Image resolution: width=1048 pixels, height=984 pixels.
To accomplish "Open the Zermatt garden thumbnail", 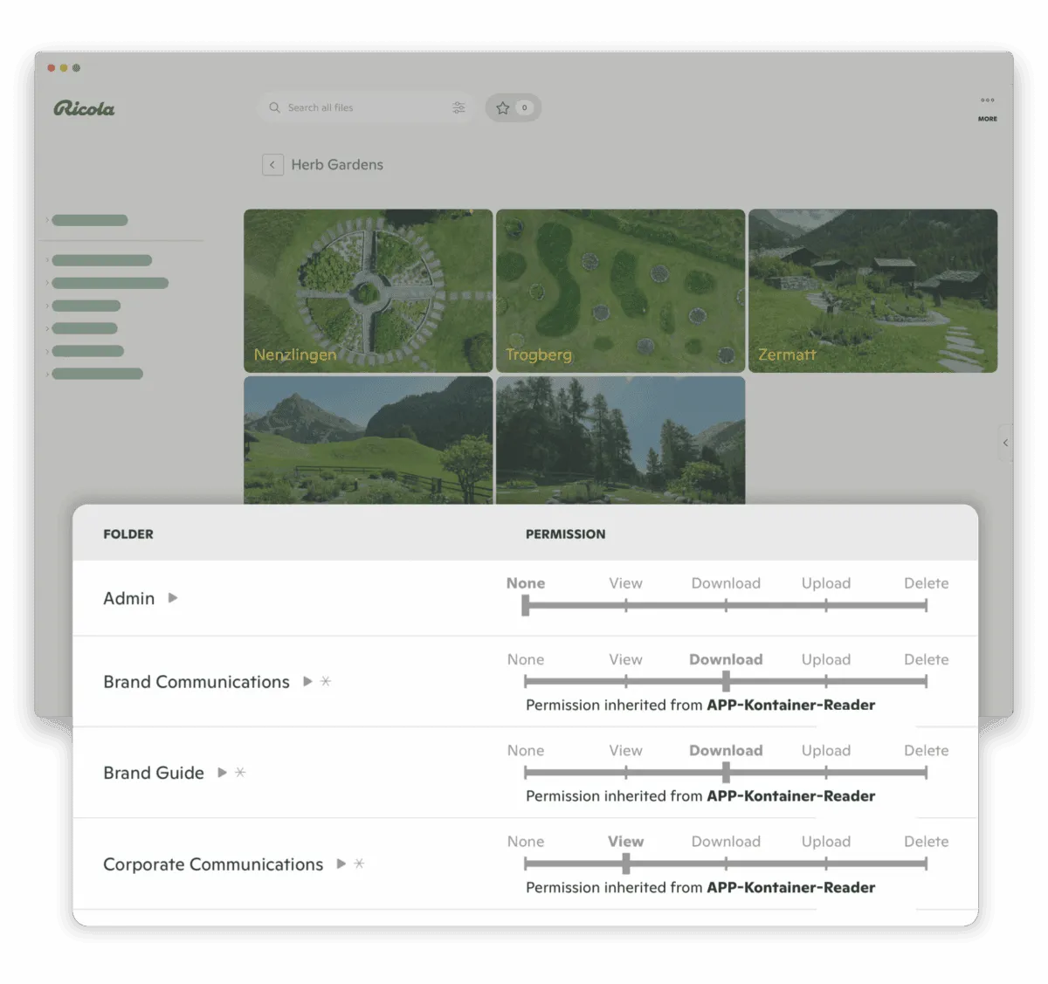I will tap(872, 291).
